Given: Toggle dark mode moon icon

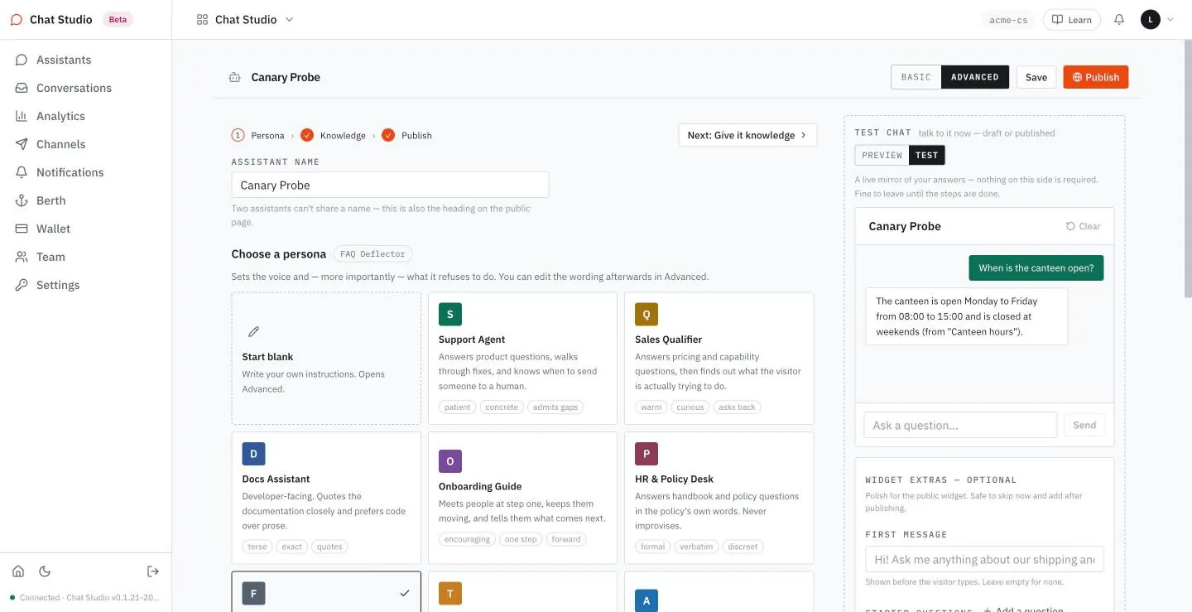Looking at the screenshot, I should [x=45, y=571].
